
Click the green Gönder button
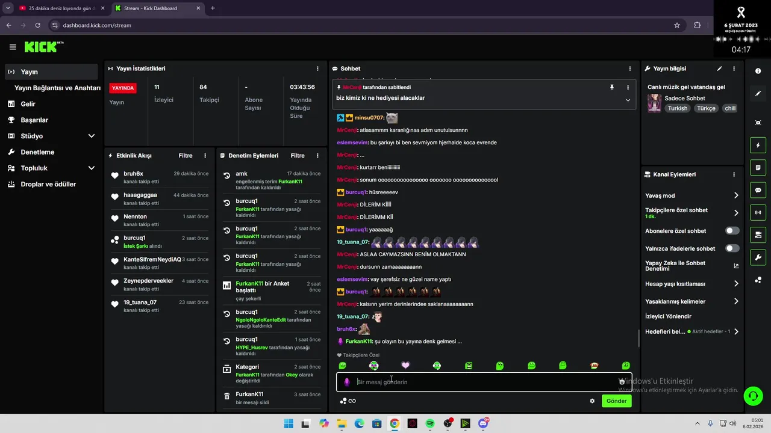[x=616, y=401]
